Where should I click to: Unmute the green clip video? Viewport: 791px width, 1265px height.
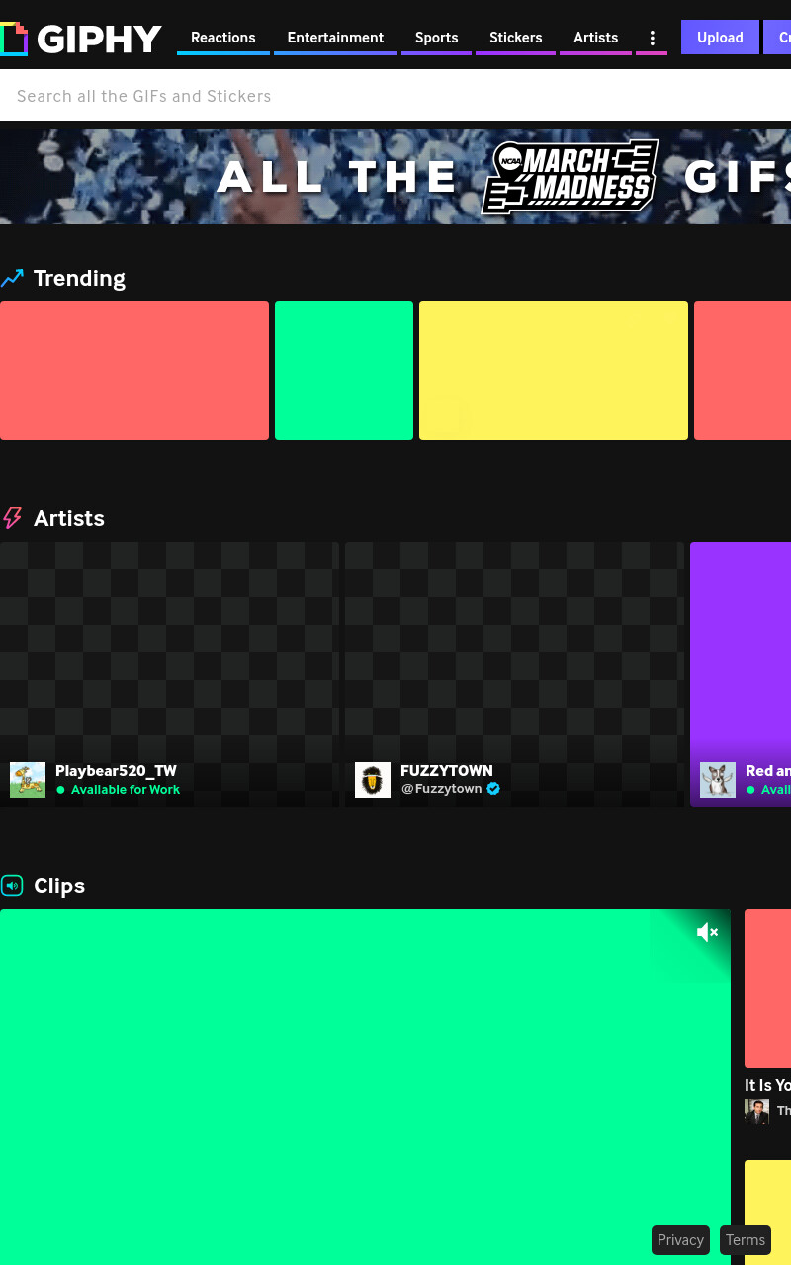point(707,932)
